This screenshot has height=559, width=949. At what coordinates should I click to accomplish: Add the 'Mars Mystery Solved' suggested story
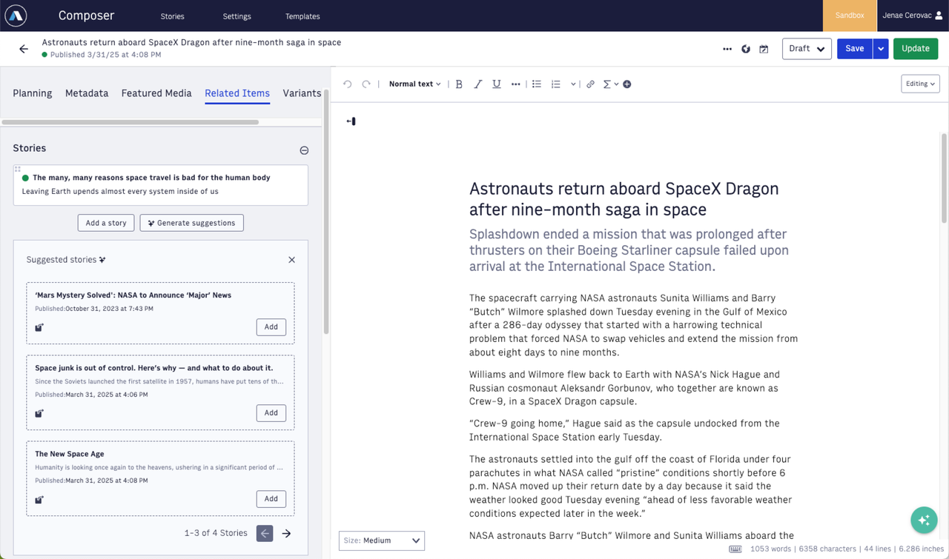271,327
